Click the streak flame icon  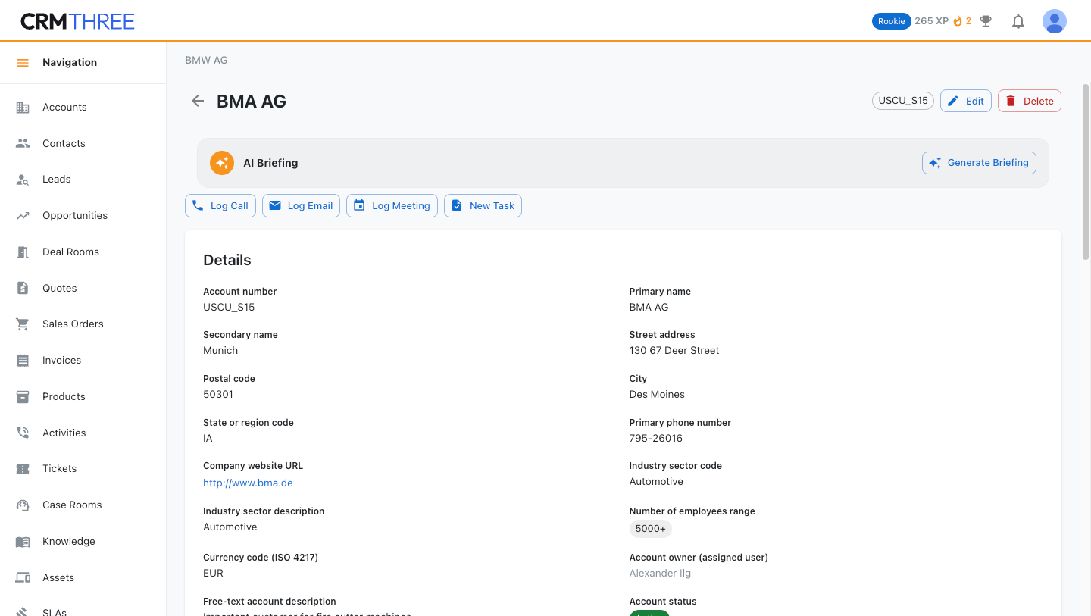coord(958,21)
